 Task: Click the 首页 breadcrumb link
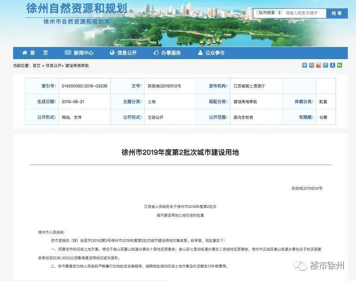(x=37, y=66)
